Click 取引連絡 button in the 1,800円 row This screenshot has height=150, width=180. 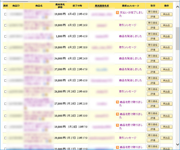[153, 34]
